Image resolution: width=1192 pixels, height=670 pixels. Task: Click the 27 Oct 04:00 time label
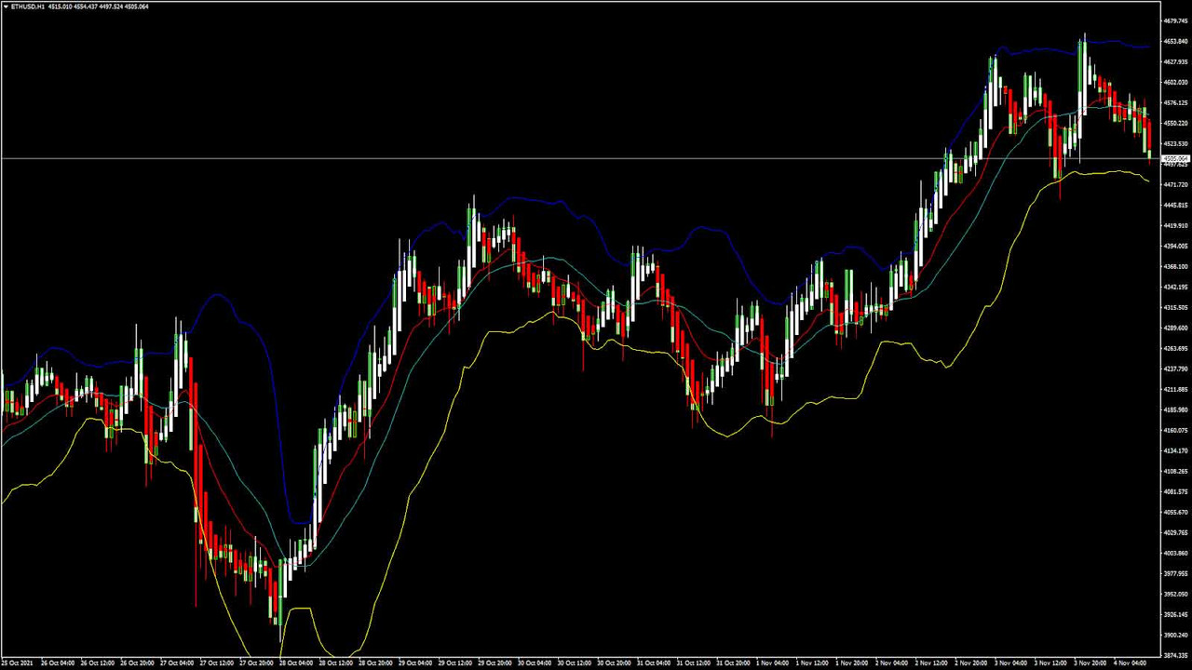coord(176,663)
